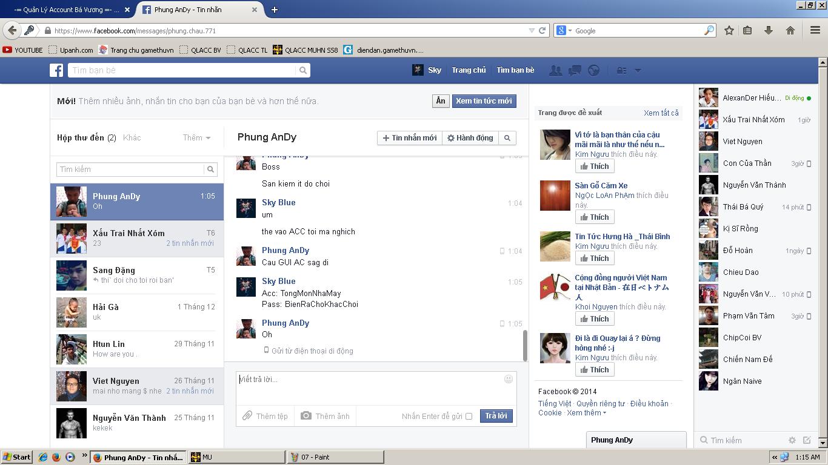Image resolution: width=828 pixels, height=465 pixels.
Task: Open Sang Đặng conversation
Action: (x=137, y=275)
